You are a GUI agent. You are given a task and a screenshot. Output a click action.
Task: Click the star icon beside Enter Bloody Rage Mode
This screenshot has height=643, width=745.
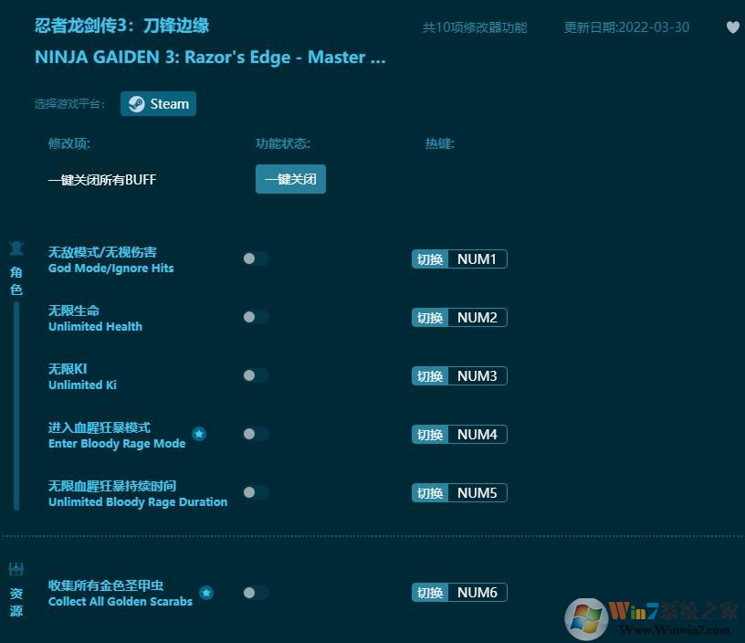(199, 434)
